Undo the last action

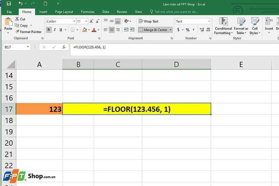click(x=21, y=3)
